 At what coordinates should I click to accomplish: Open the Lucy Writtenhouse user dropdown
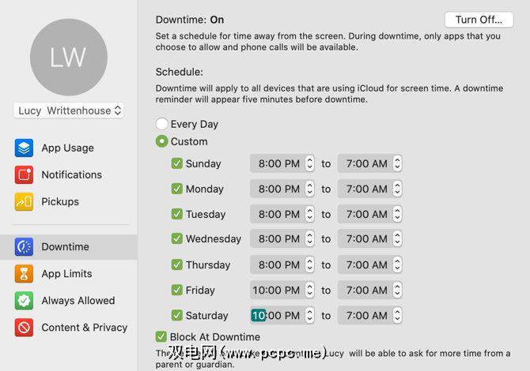[x=69, y=111]
